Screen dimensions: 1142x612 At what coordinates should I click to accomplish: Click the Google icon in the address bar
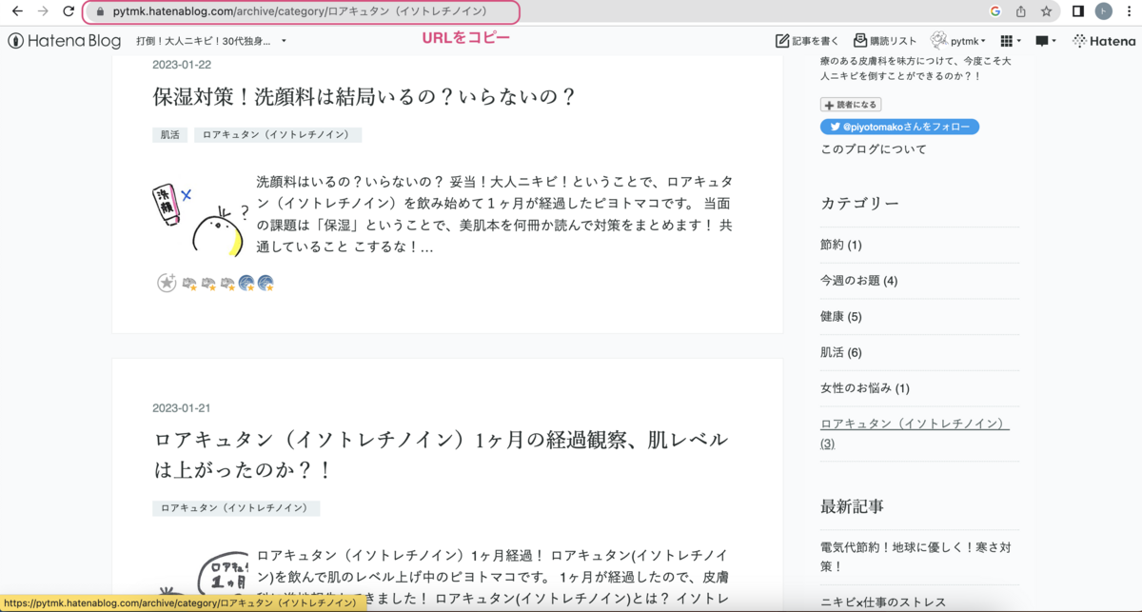(995, 11)
